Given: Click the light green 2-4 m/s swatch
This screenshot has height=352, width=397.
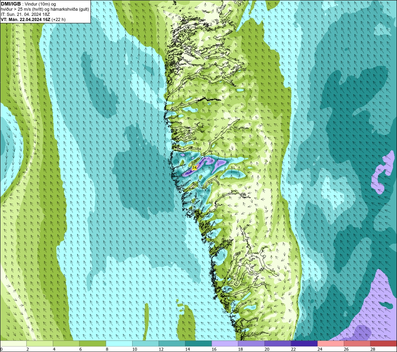Looking at the screenshot, I should coord(40,343).
